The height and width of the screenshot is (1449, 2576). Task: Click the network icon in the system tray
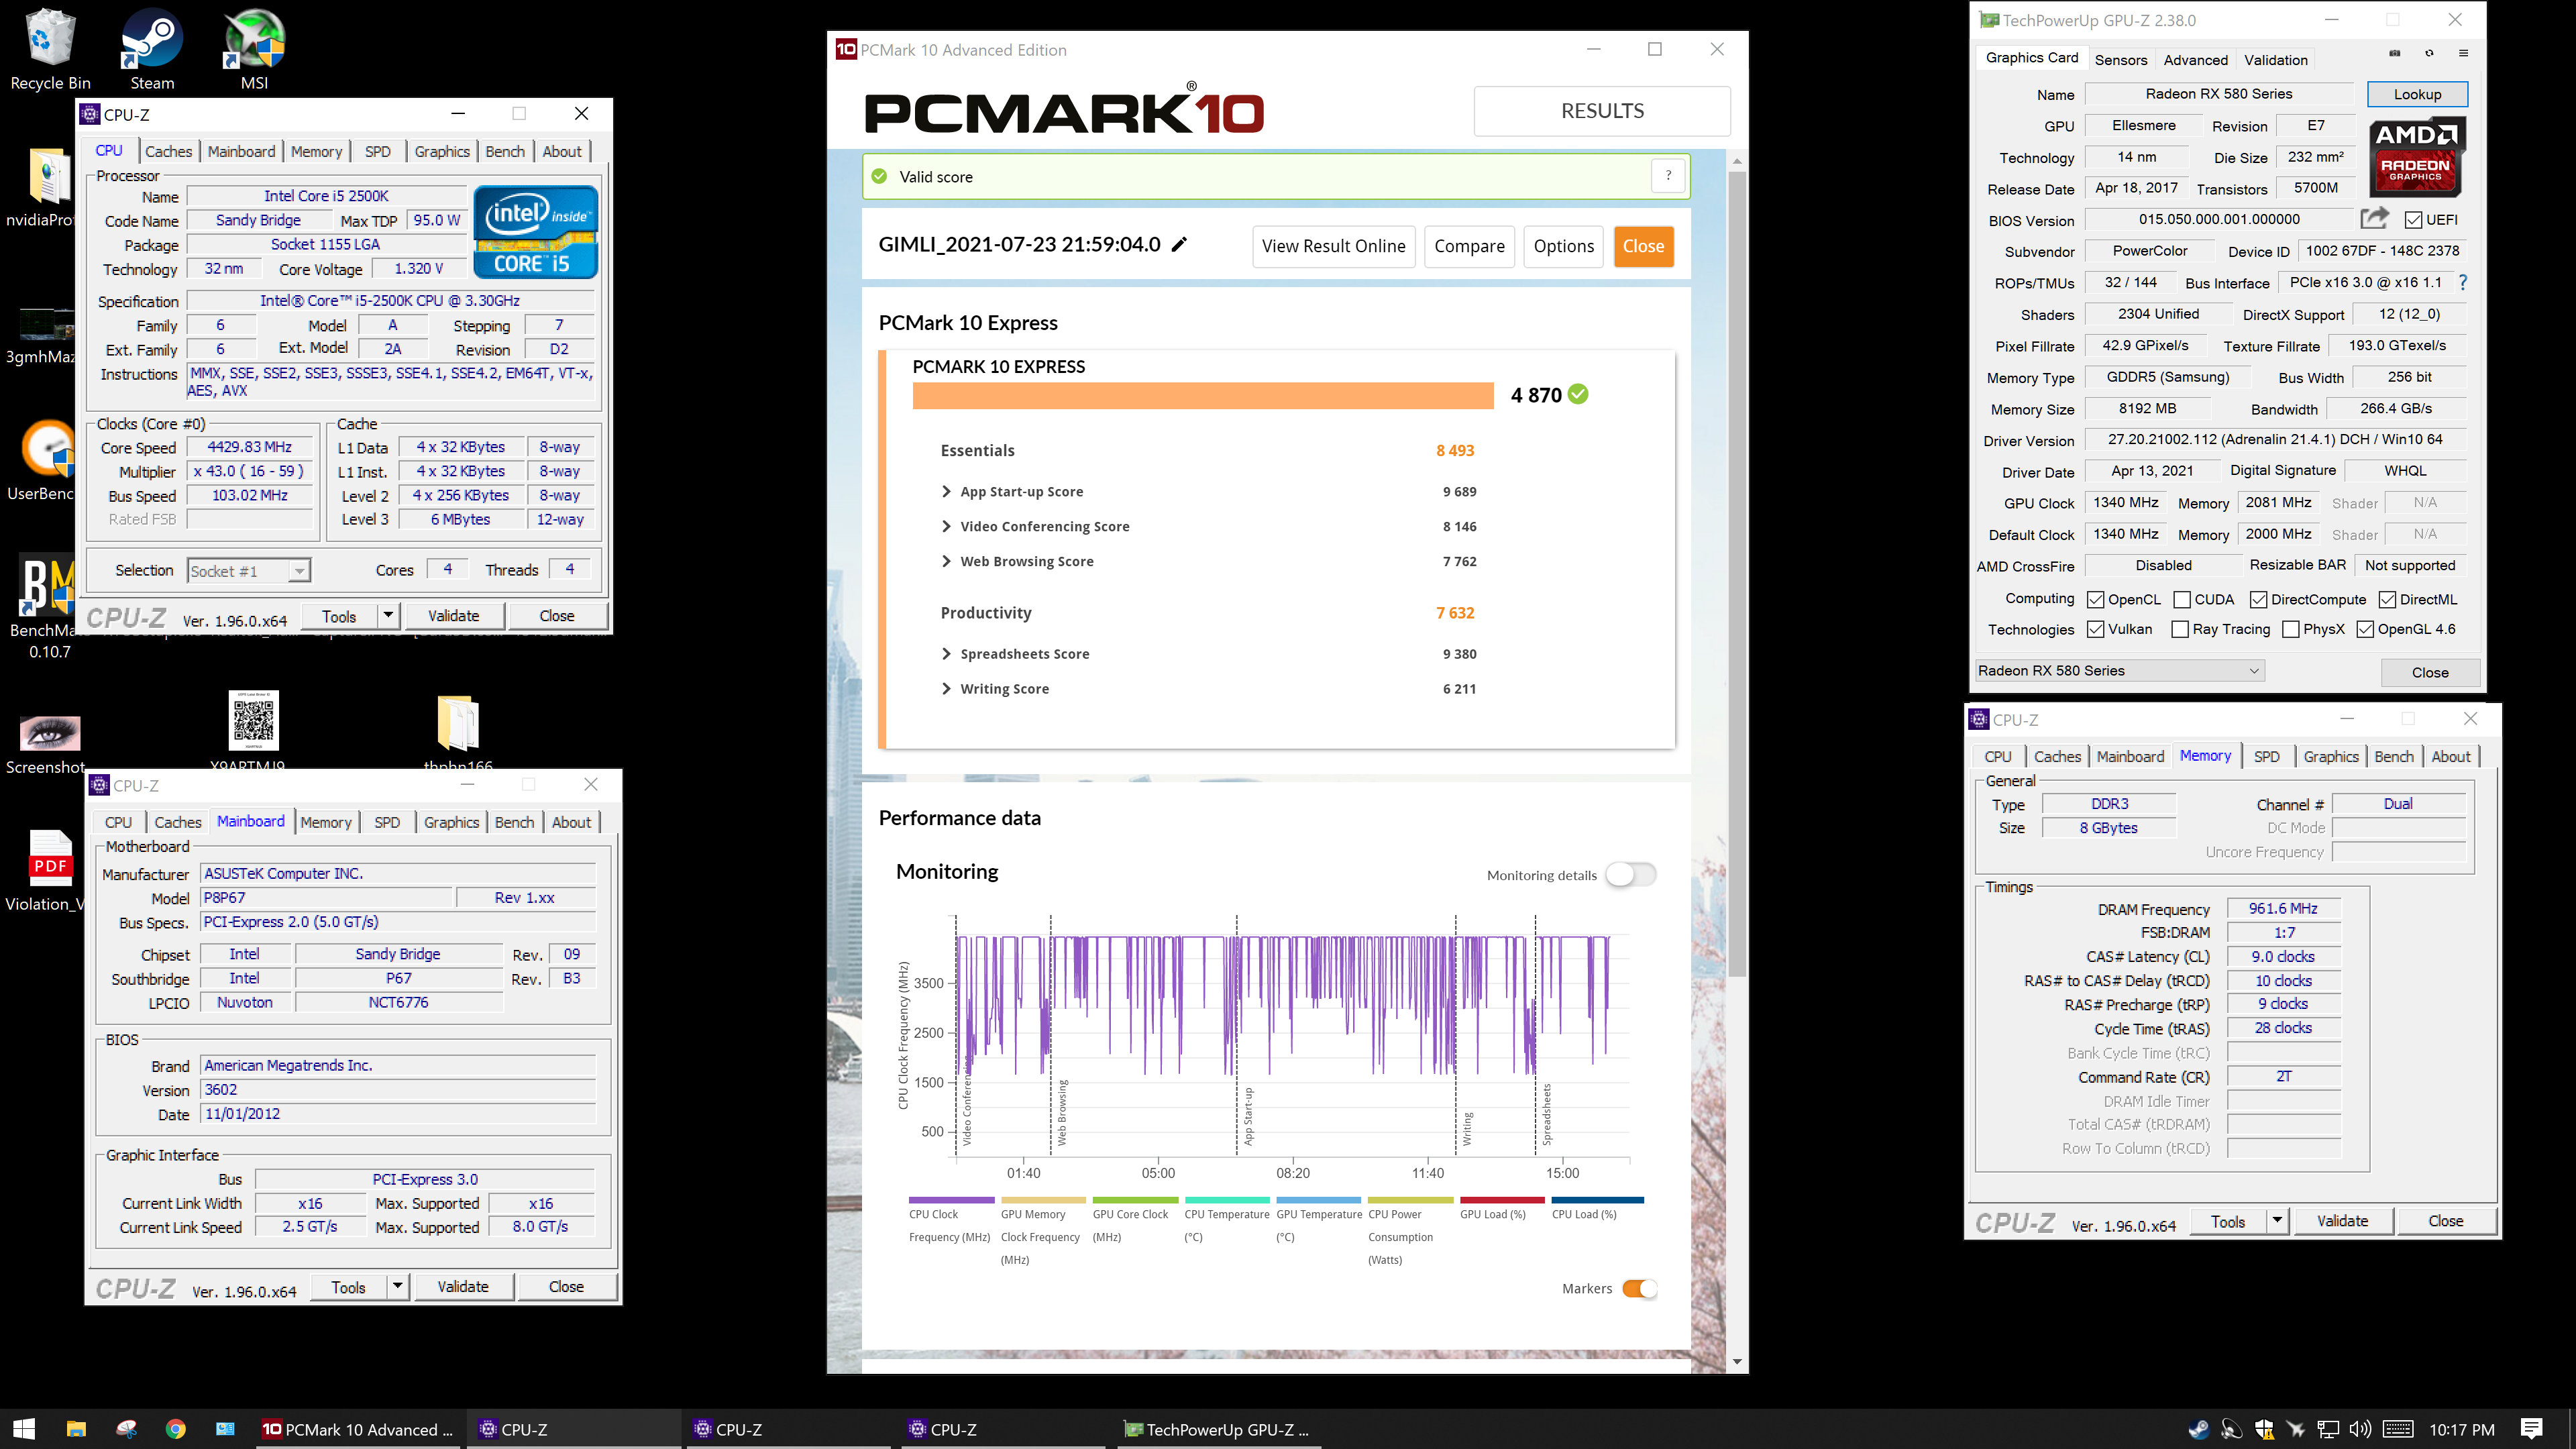[2328, 1429]
